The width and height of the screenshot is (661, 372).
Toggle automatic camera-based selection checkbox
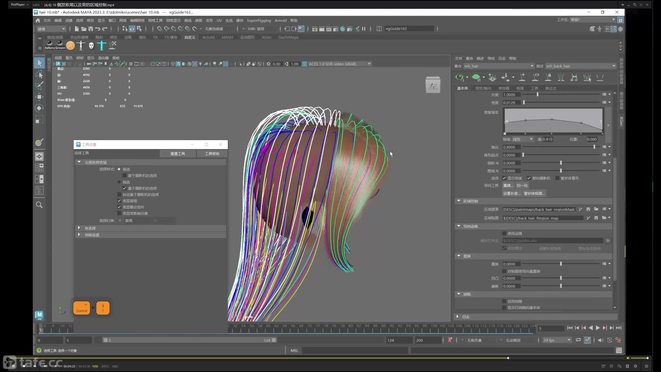pyautogui.click(x=119, y=194)
